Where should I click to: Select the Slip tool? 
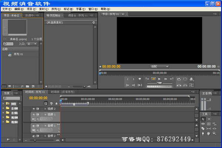[209, 129]
